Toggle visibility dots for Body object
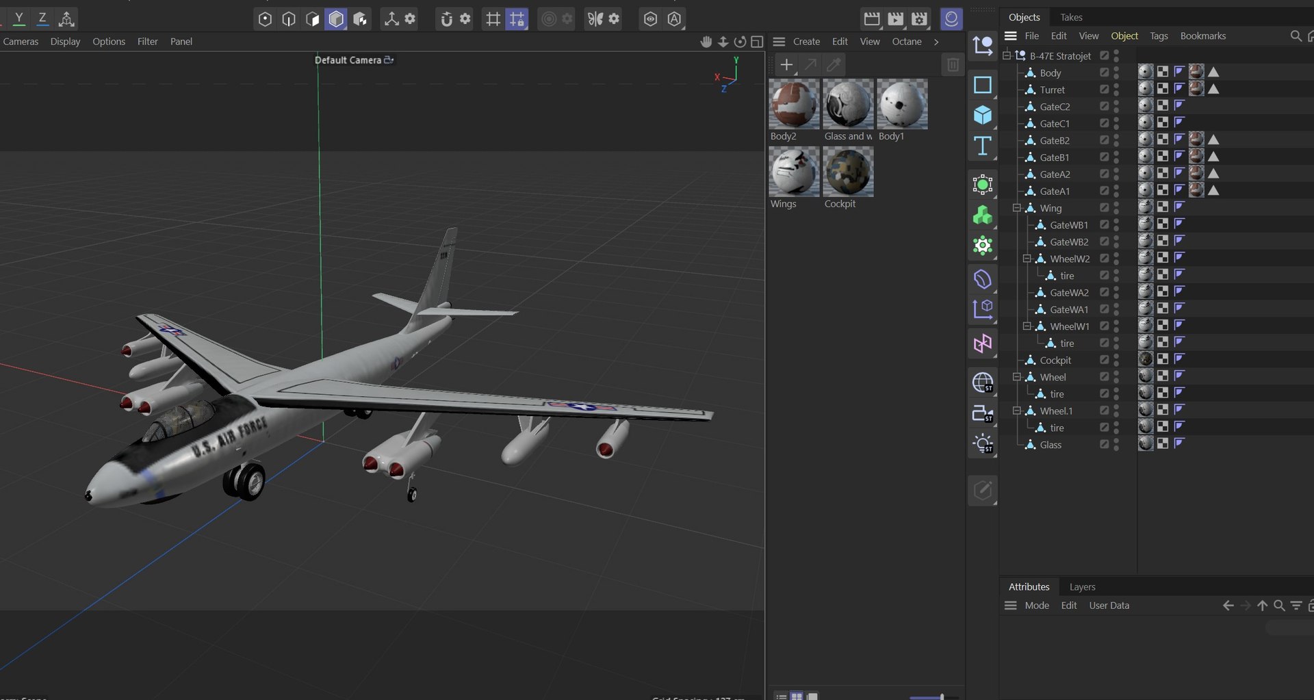The image size is (1314, 700). (x=1116, y=73)
